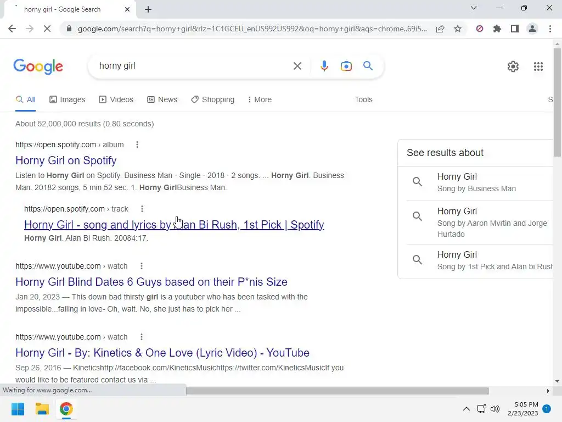Open the red blocker extension icon
The height and width of the screenshot is (422, 562).
[x=480, y=29]
